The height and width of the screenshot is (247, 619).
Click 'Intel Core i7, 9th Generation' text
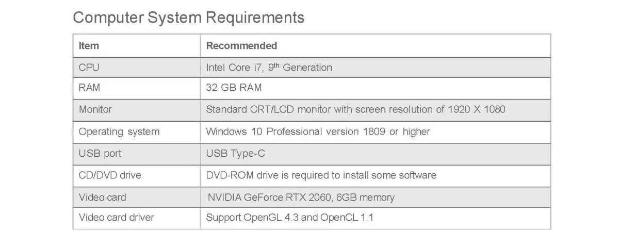pyautogui.click(x=269, y=68)
